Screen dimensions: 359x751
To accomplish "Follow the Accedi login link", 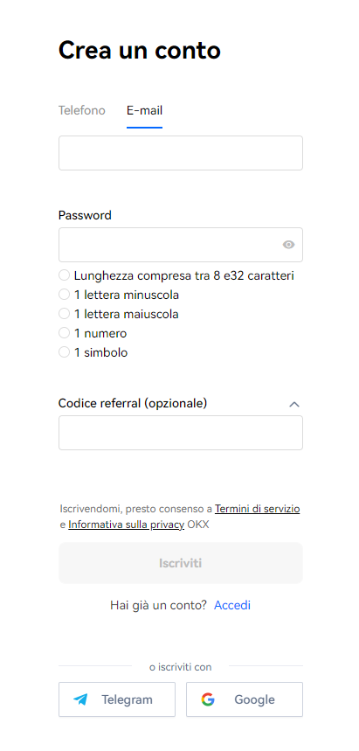I will pyautogui.click(x=232, y=605).
